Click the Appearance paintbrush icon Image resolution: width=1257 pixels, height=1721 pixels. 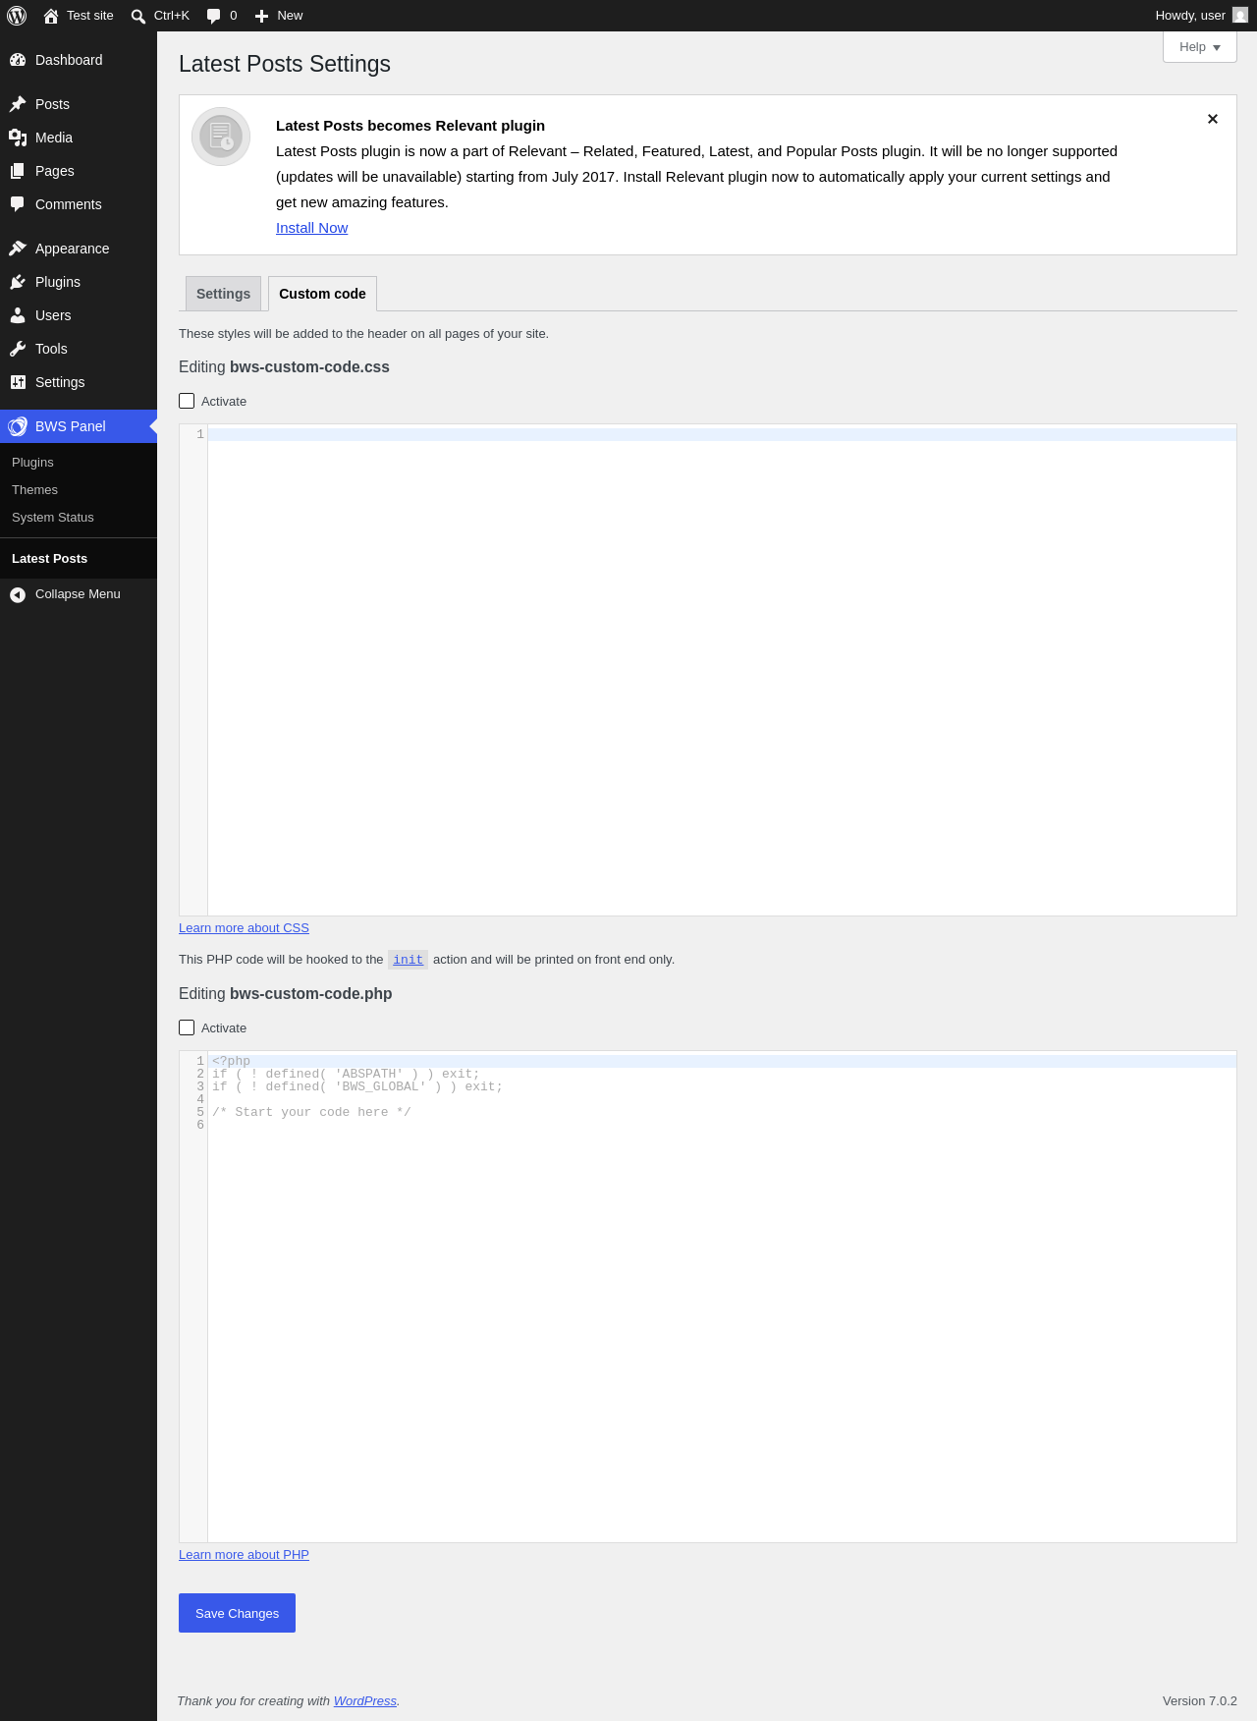point(18,249)
